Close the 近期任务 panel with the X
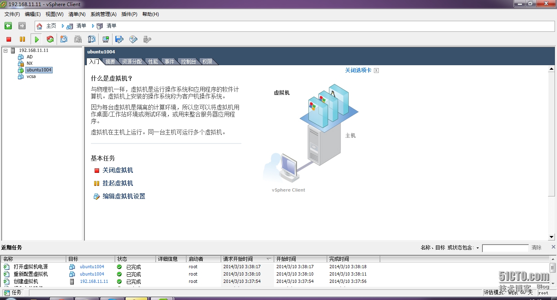The height and width of the screenshot is (300, 557). pyautogui.click(x=553, y=247)
